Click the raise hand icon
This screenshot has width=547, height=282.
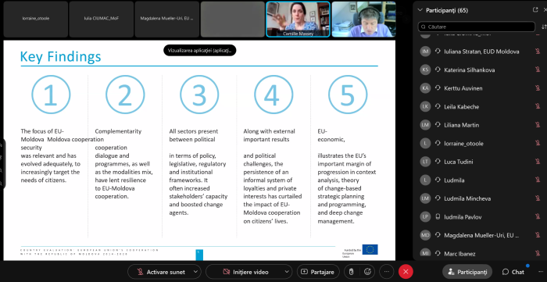point(352,272)
